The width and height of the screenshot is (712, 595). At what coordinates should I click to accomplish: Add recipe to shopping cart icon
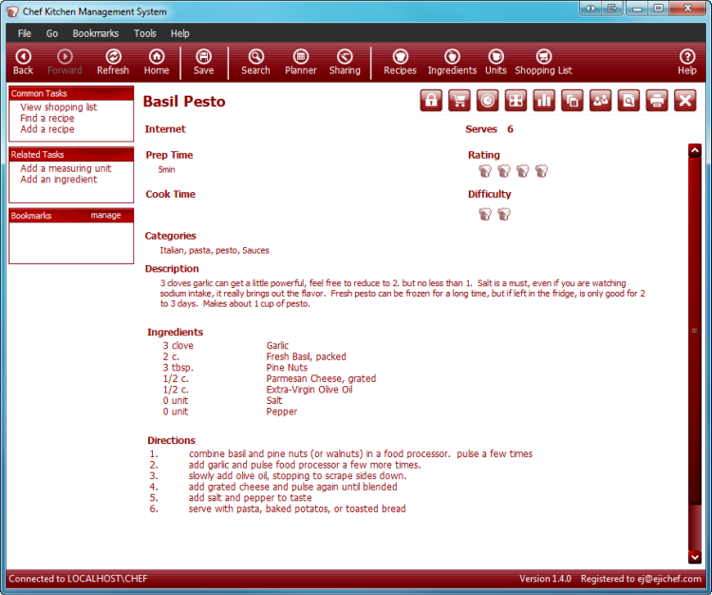pos(459,101)
